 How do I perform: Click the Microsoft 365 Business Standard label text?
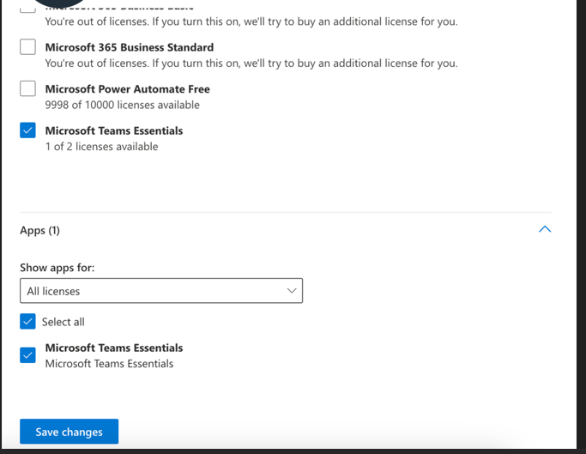click(x=130, y=47)
